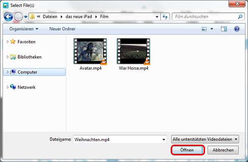Select the Avatar.mp4 video thumbnail
Image resolution: width=248 pixels, height=162 pixels.
point(90,51)
